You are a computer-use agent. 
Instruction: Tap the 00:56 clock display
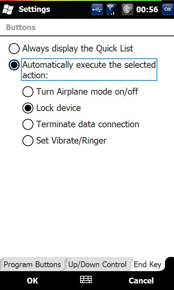[147, 9]
